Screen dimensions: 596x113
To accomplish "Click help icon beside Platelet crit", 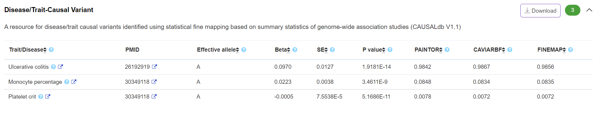I will [41, 96].
